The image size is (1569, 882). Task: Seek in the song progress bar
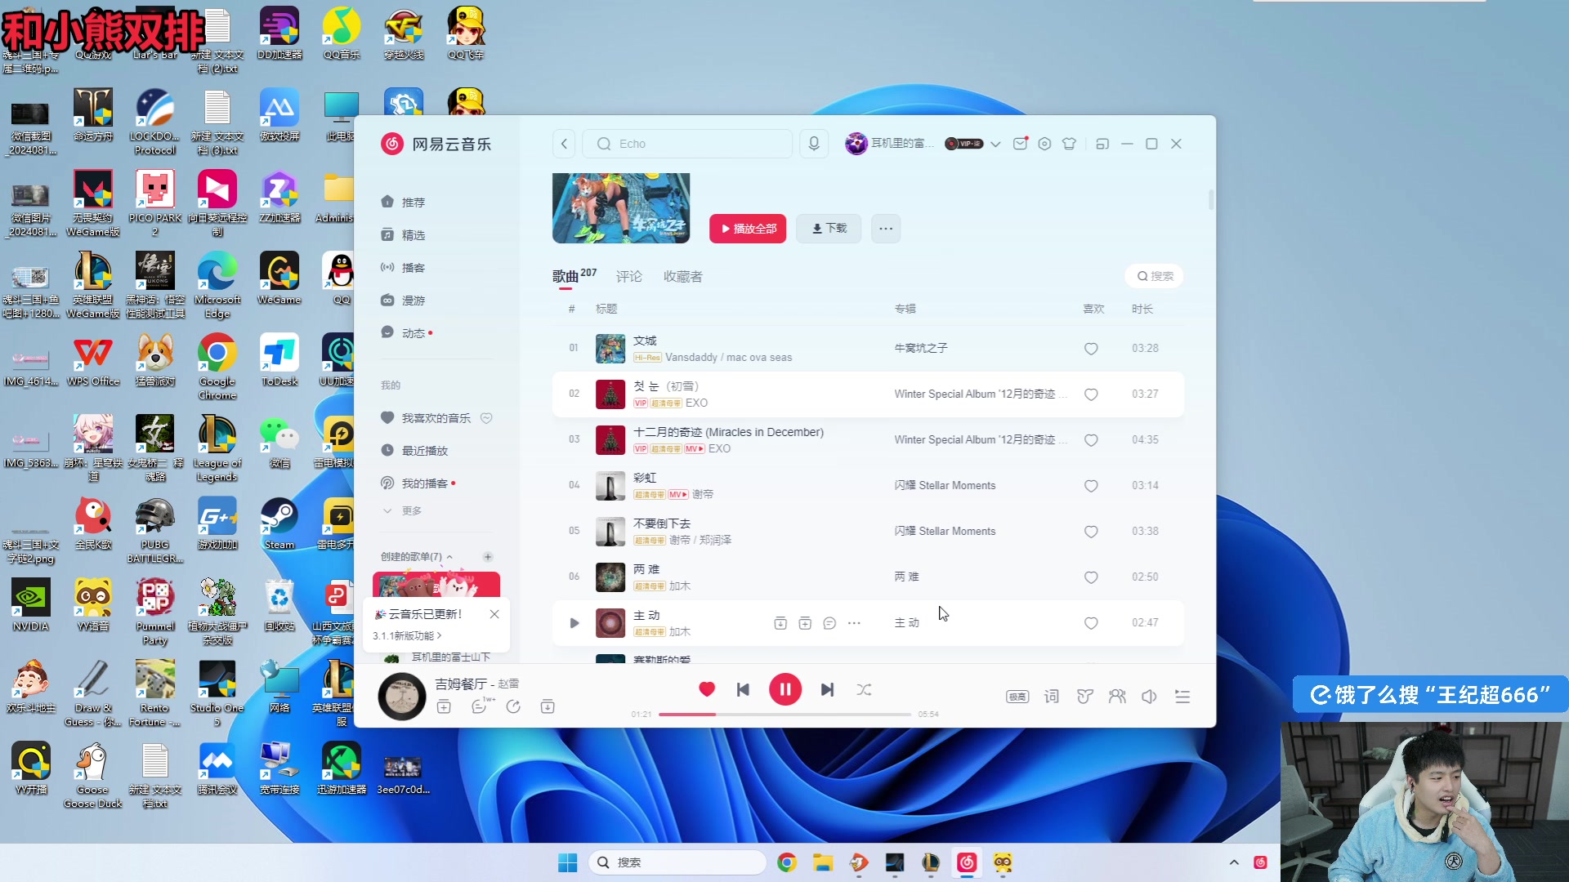coord(784,715)
